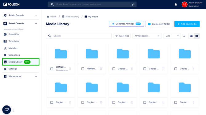Switch to grid view
206x115 pixels.
click(197, 36)
